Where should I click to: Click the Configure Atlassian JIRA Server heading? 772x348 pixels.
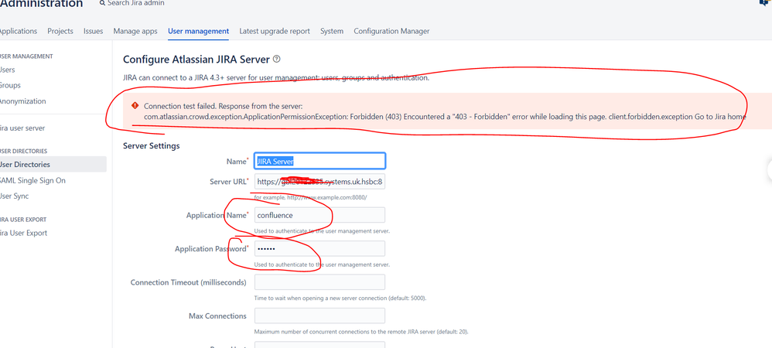click(x=196, y=60)
